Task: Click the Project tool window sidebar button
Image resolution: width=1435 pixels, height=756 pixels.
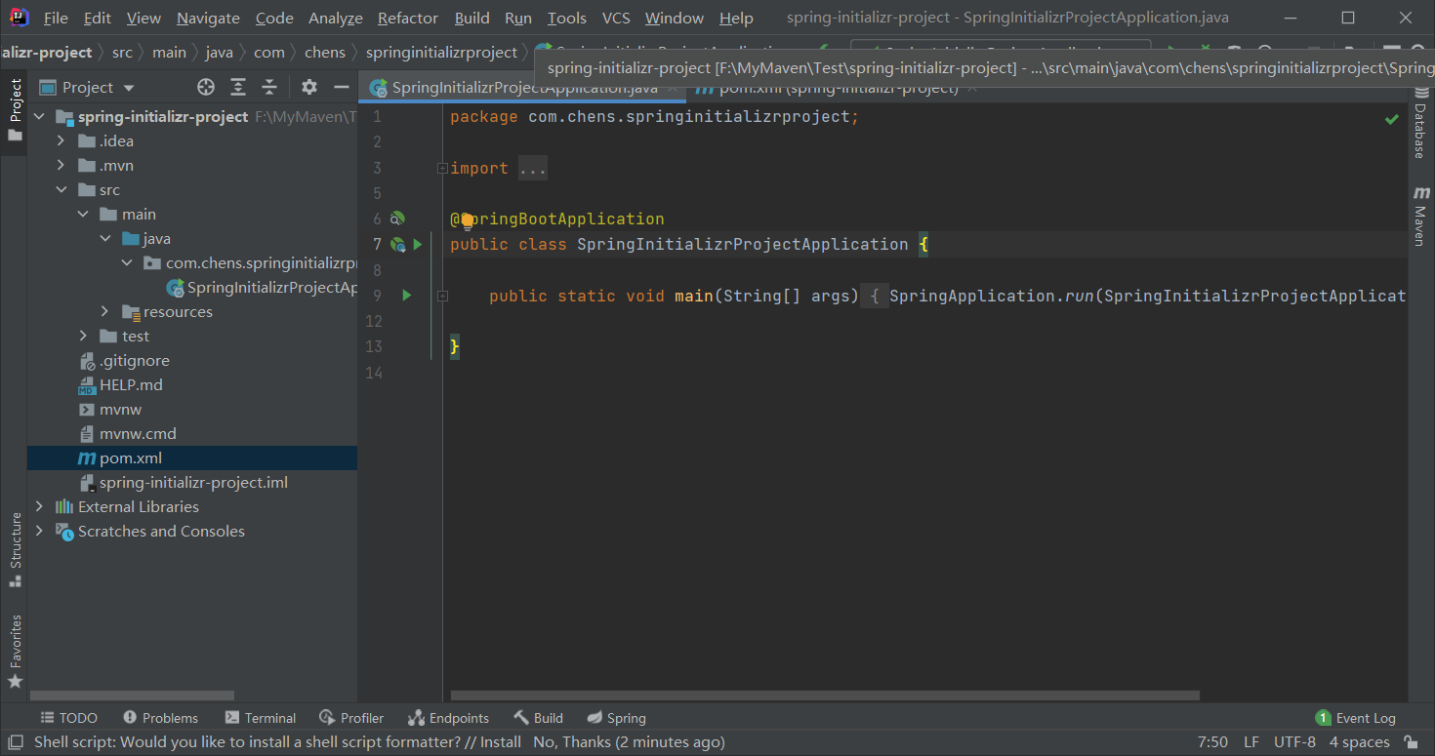Action: click(15, 110)
